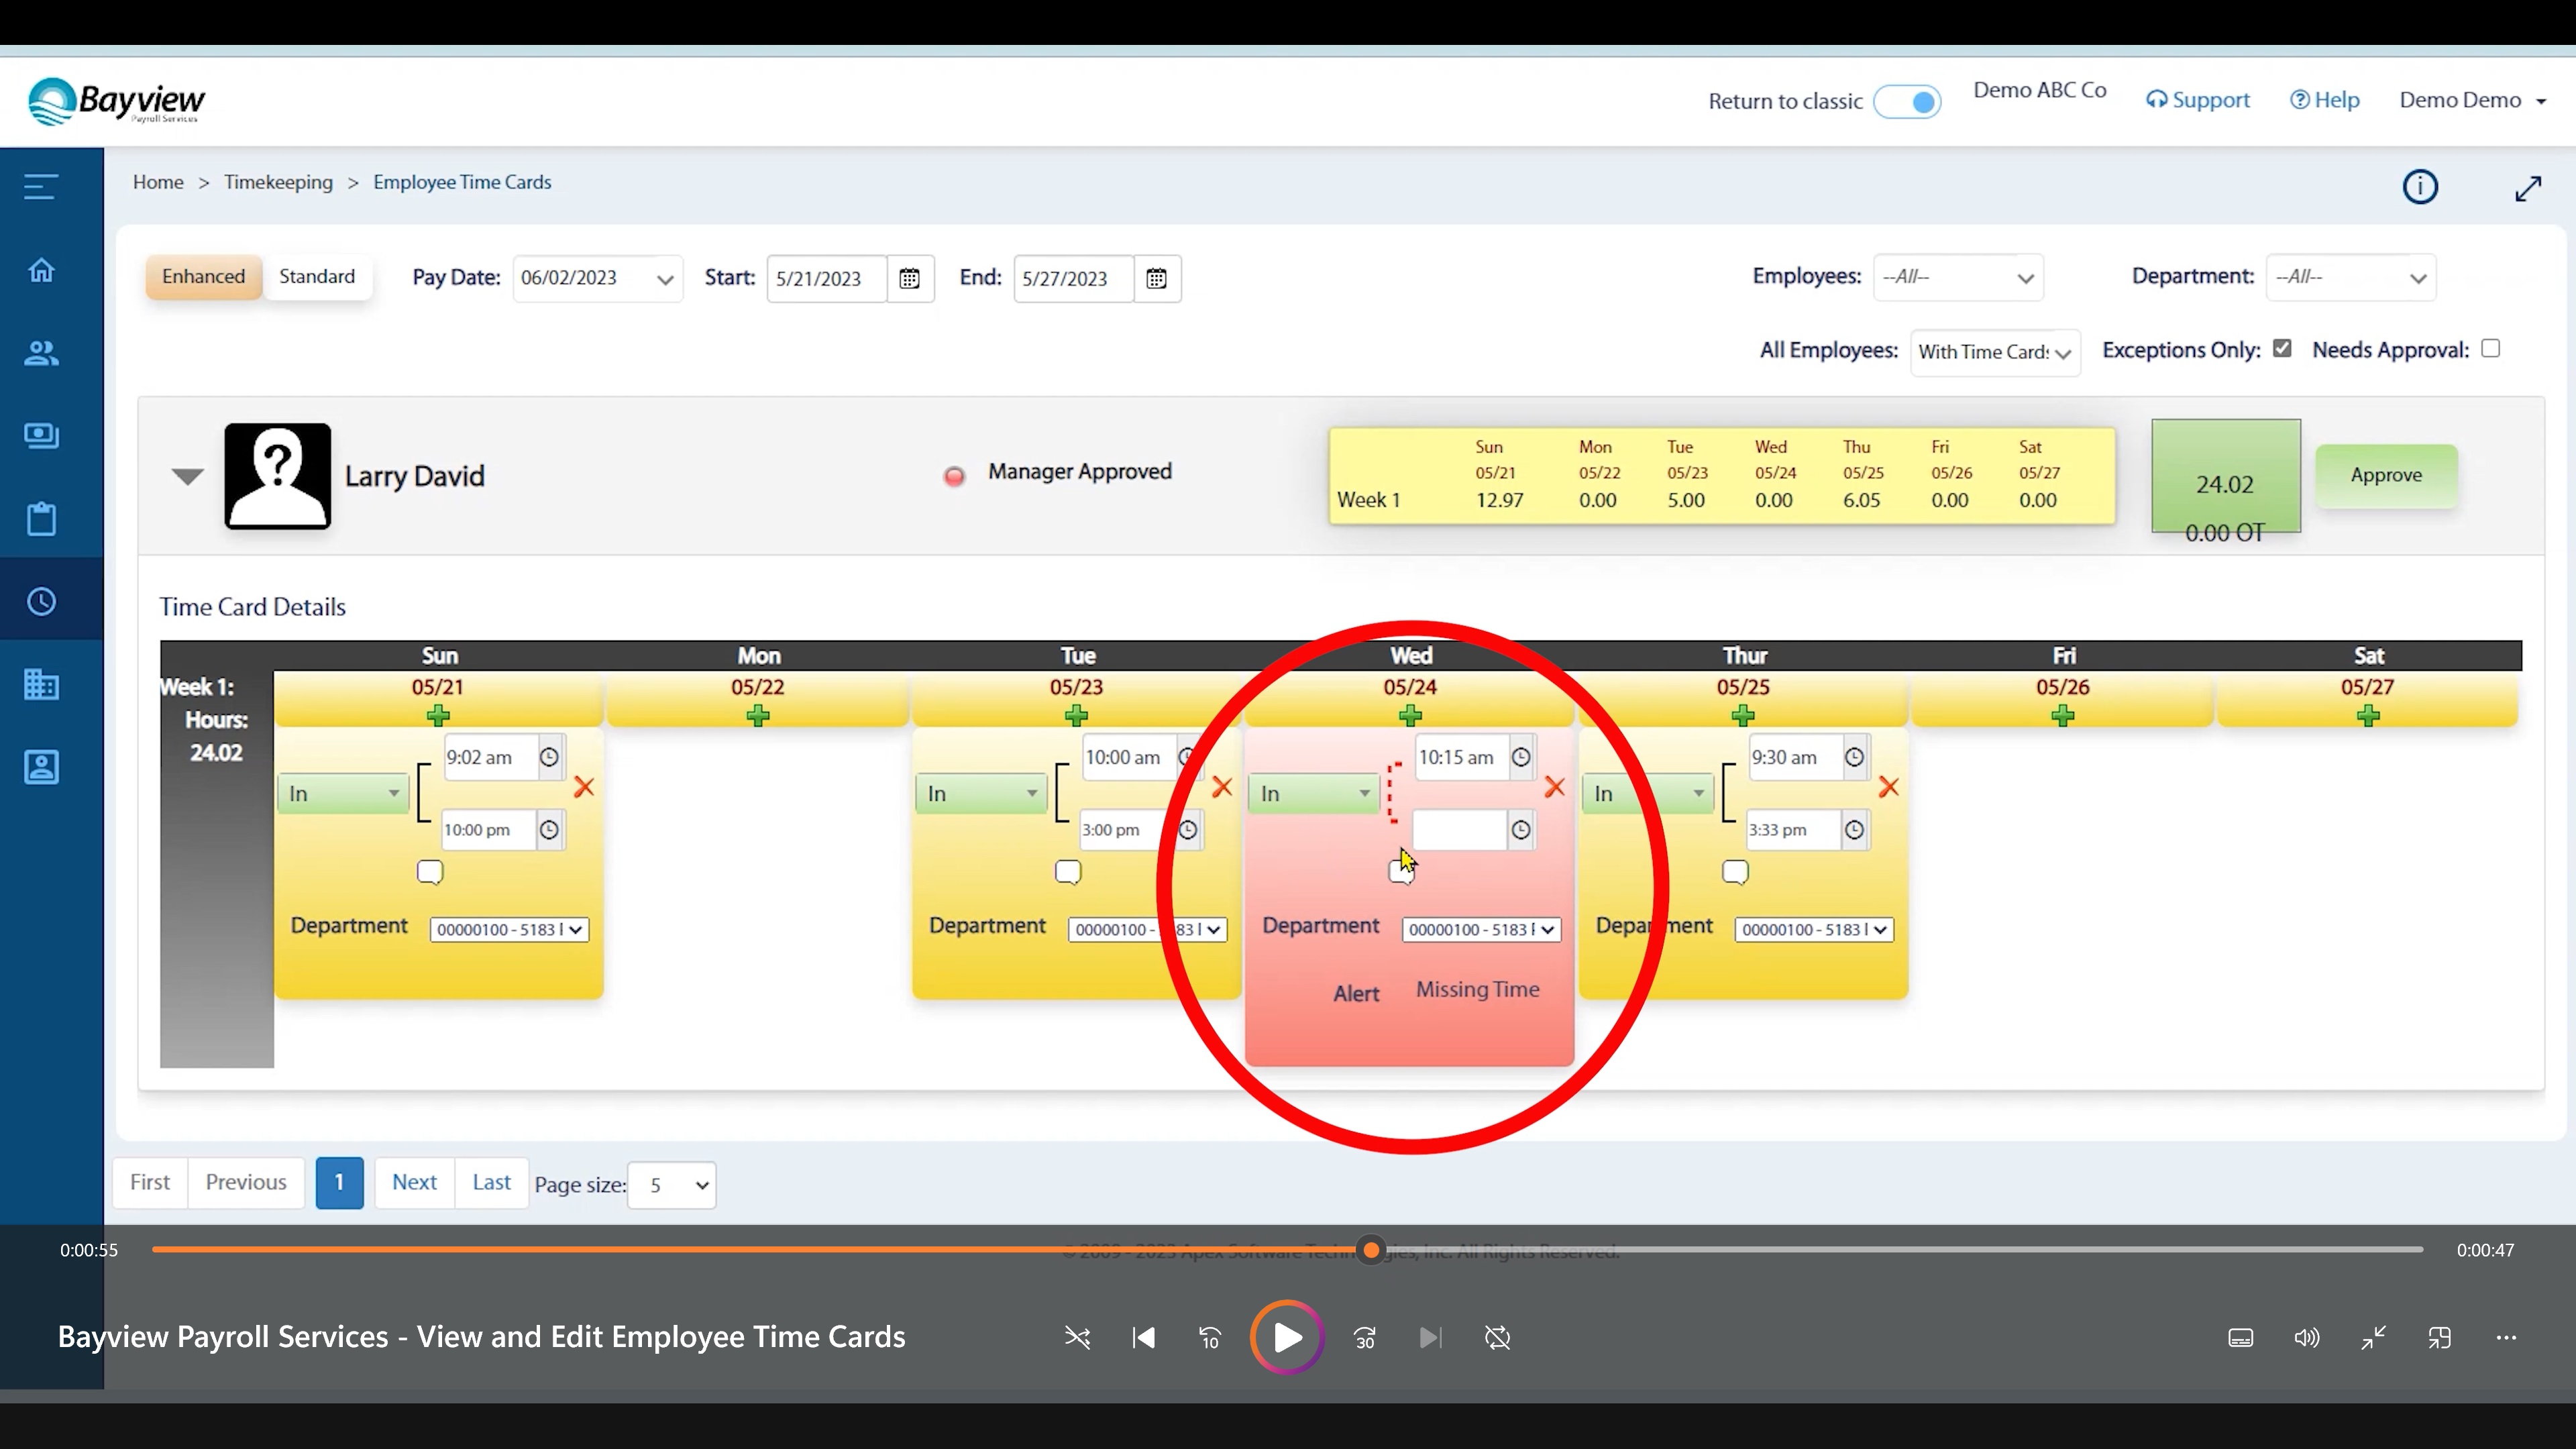Click the video progress slider handle

[1371, 1250]
